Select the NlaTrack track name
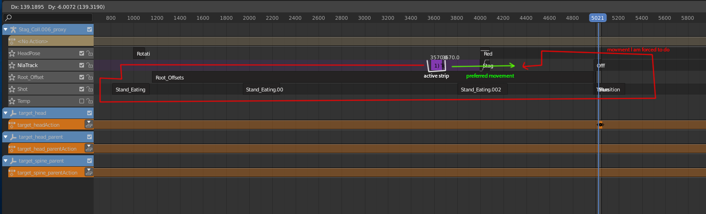This screenshot has height=214, width=706. 28,65
